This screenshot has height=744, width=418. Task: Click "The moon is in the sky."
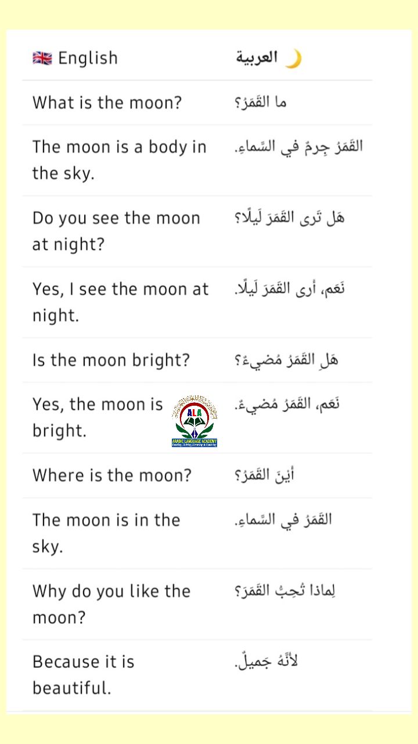[107, 533]
